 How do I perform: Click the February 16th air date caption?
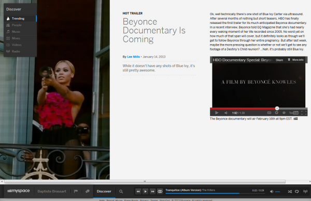click(x=251, y=119)
